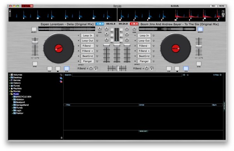Click the left deck Loop In button
The image size is (234, 151).
[x=87, y=35]
